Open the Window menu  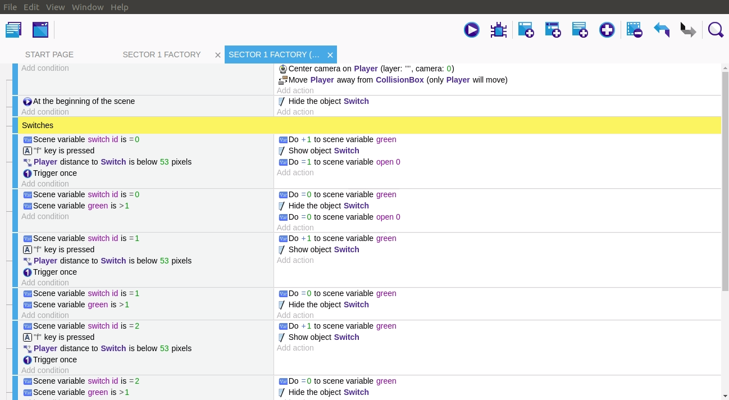88,7
